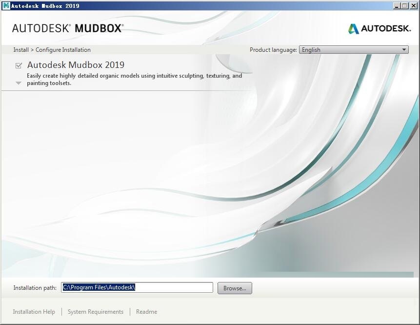Click the Autodesk logo at top right
This screenshot has height=325, width=420.
click(x=379, y=28)
